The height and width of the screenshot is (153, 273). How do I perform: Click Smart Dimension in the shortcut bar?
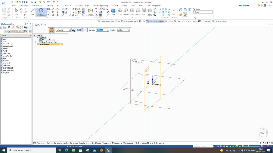click(106, 21)
